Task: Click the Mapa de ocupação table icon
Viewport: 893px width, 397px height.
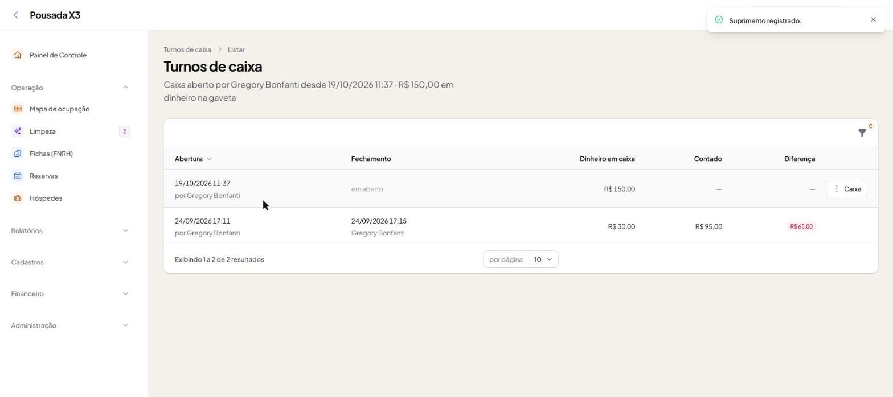Action: [x=18, y=109]
